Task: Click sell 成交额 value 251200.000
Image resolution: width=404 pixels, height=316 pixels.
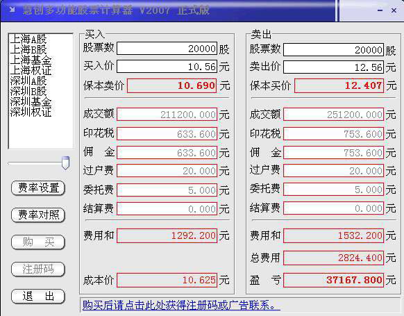Action: click(334, 115)
